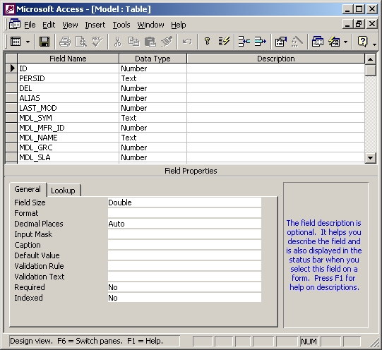
Task: Open the toolbar options chevron
Action: coord(374,44)
